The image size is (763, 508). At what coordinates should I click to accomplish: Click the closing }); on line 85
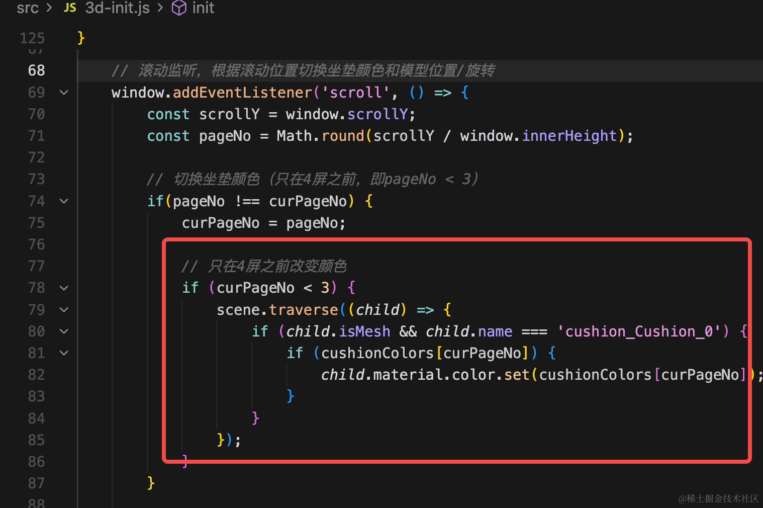(229, 440)
